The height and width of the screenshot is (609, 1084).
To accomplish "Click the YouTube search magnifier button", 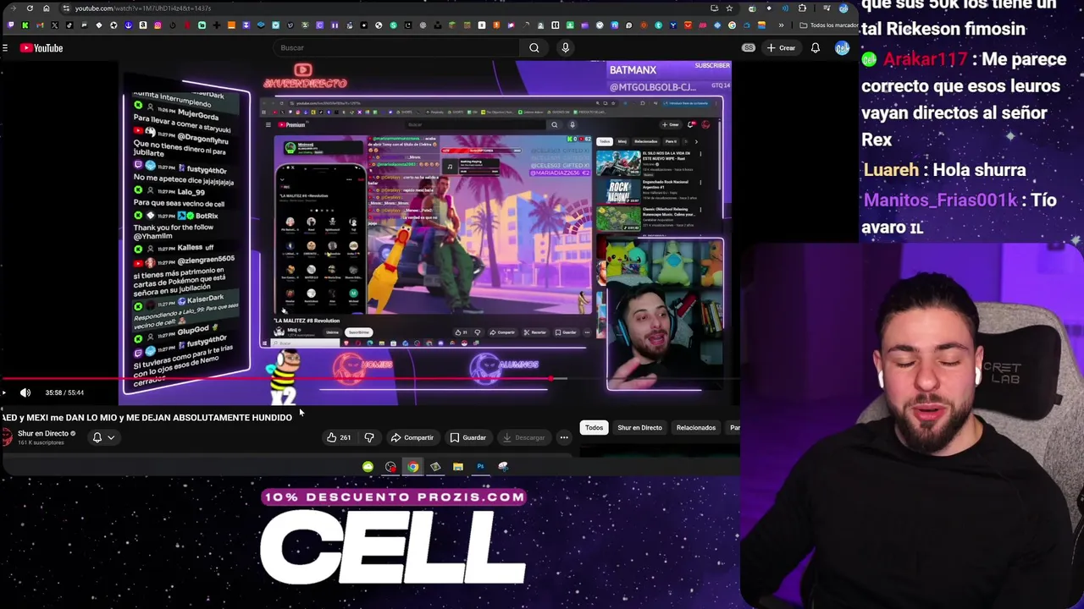I will [x=534, y=48].
